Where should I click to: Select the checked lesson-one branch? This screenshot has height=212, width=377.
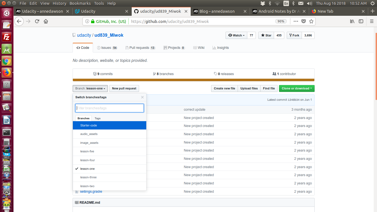click(110, 169)
